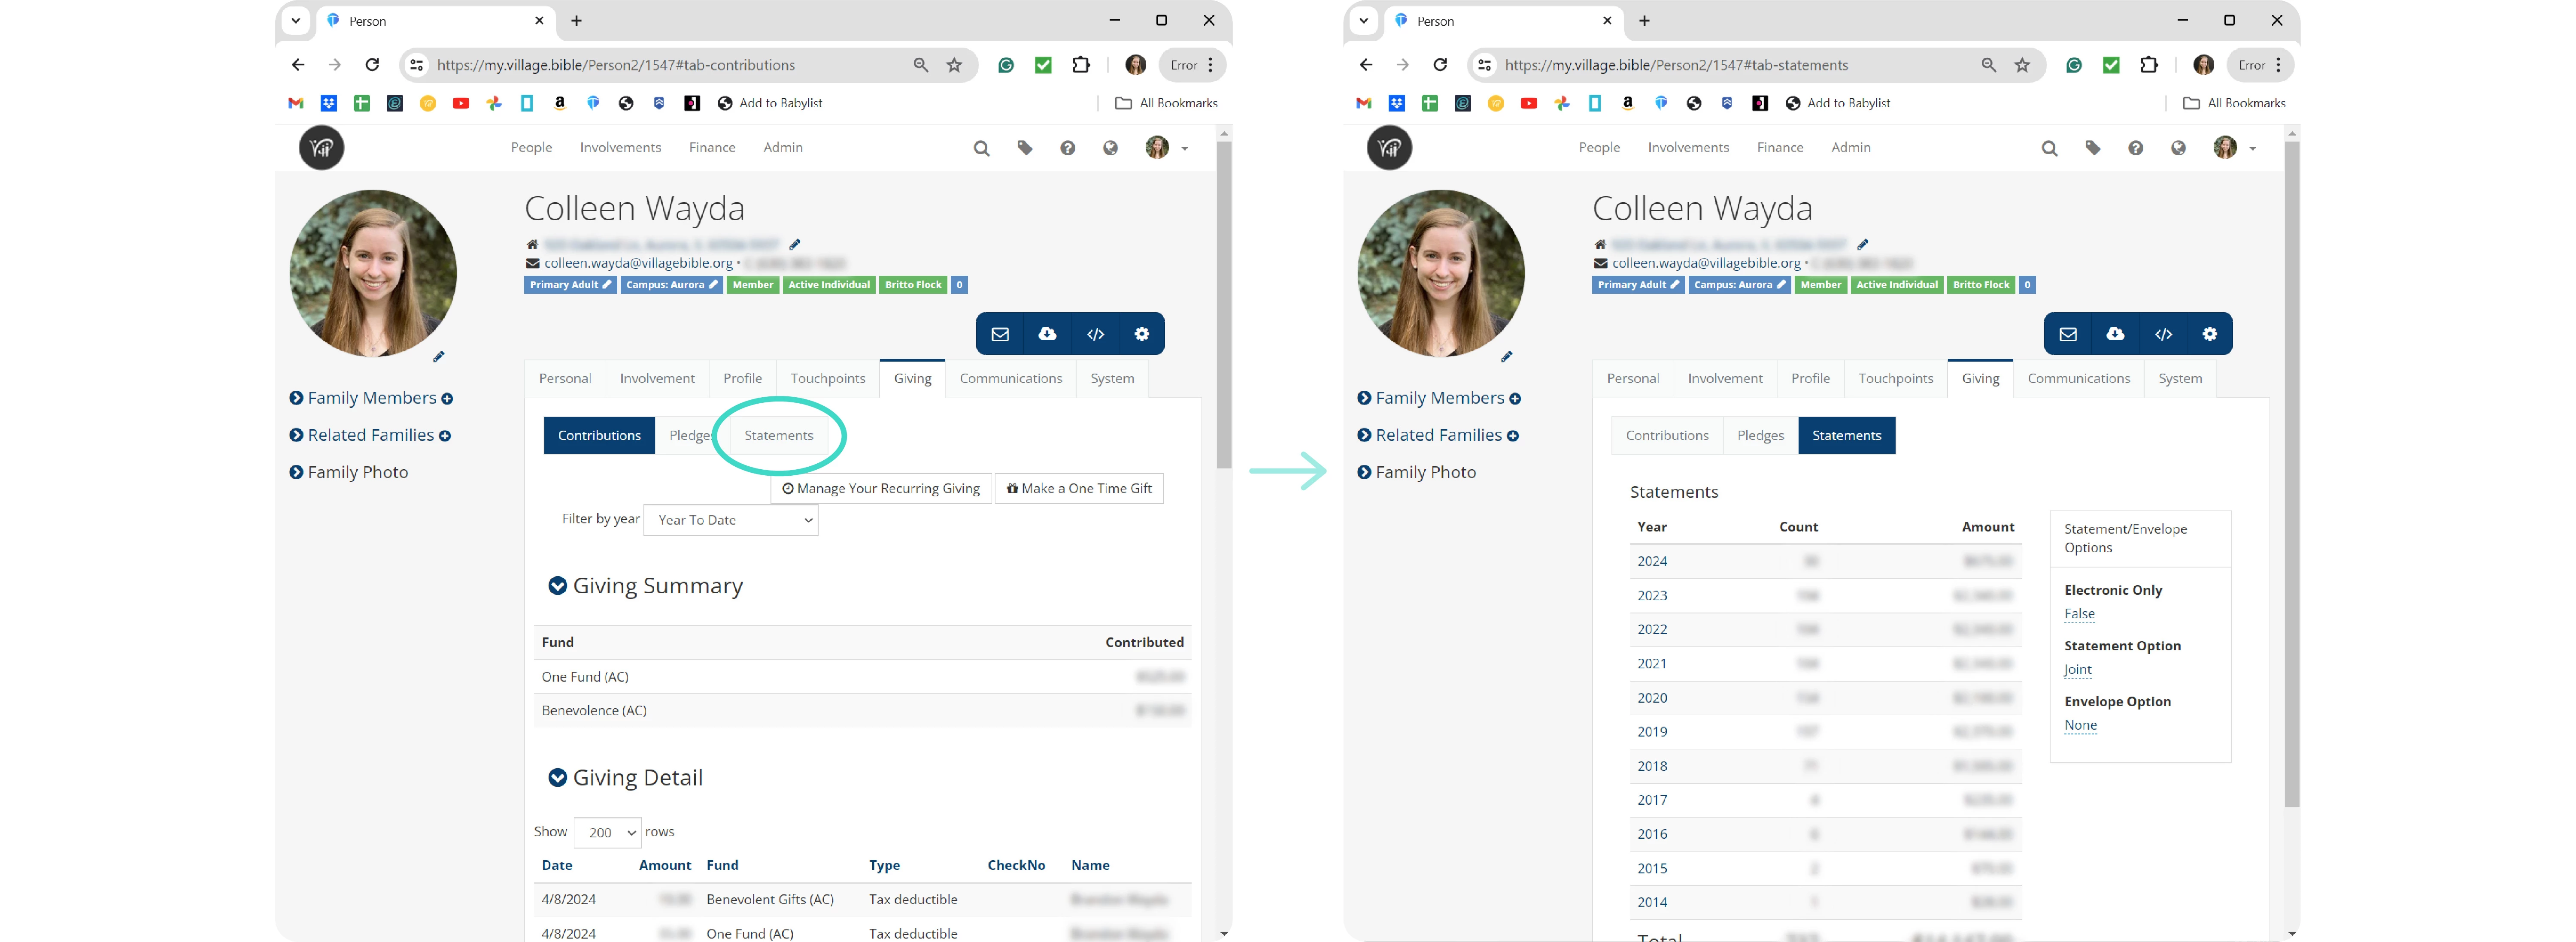Click Make a One Time Gift button
Viewport: 2576px width, 942px height.
pos(1079,489)
